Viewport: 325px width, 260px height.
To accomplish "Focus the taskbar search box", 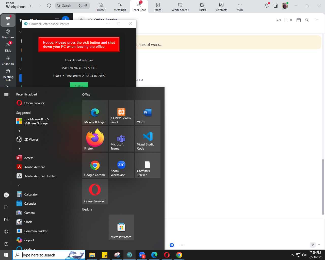I will point(49,255).
